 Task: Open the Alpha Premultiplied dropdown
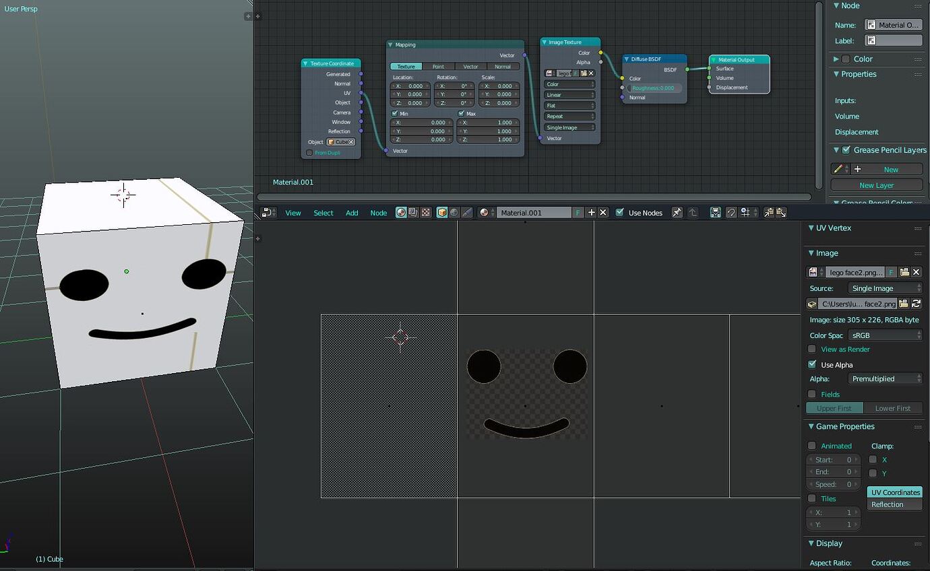coord(885,379)
